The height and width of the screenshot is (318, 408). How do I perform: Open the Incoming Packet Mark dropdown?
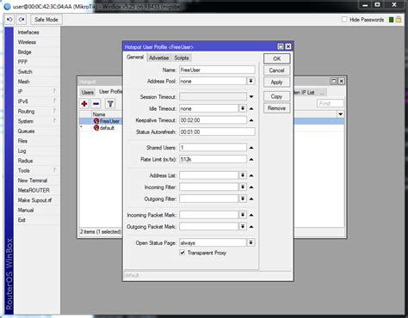coord(243,215)
